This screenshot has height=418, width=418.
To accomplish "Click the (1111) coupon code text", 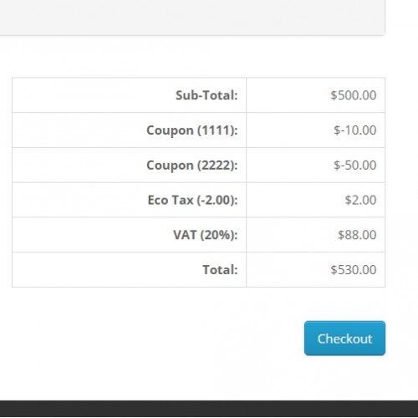I will coord(217,130).
